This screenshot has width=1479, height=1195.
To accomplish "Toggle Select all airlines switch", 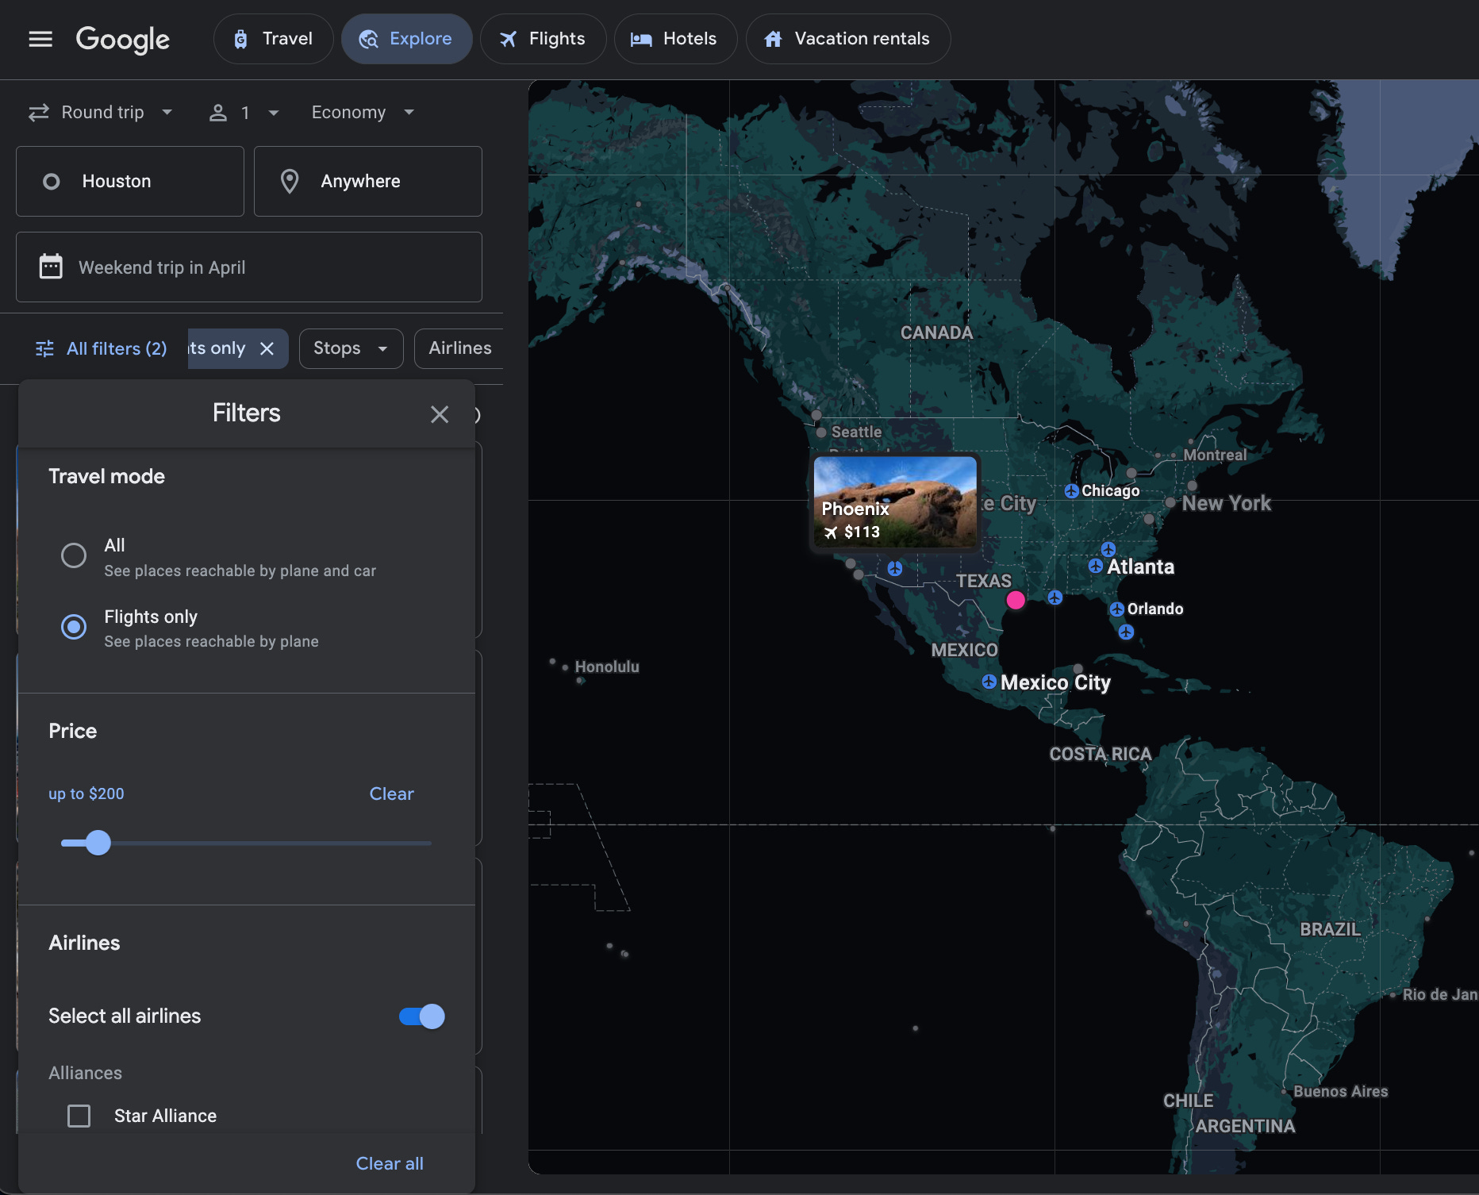I will 422,1016.
